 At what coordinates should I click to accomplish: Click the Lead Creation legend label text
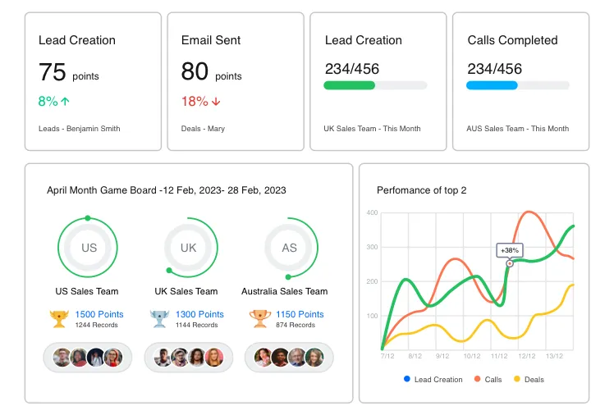click(438, 380)
